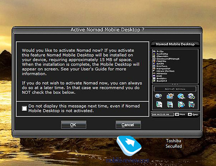Confirm activation with the OK button

coord(73,124)
